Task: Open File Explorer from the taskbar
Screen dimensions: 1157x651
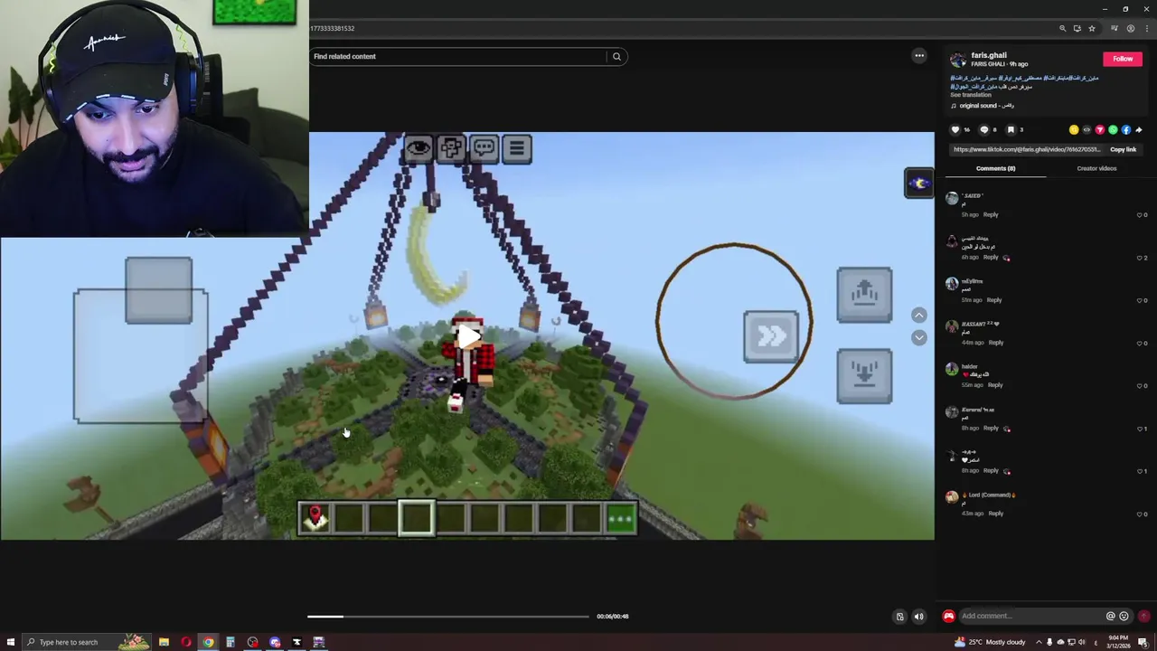Action: click(x=164, y=642)
